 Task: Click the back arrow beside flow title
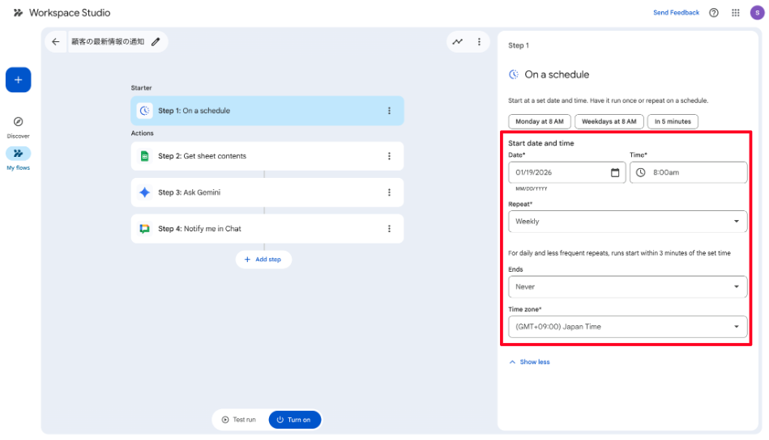[56, 42]
